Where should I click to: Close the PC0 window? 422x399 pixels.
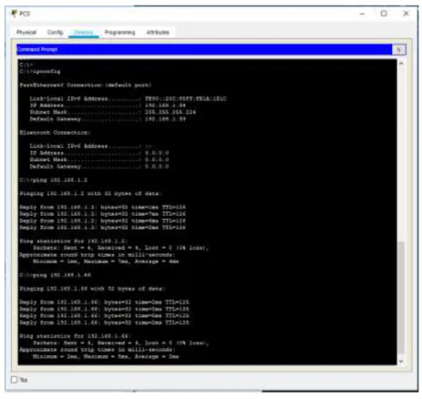tap(406, 14)
